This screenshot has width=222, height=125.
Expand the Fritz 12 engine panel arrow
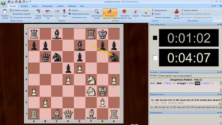[x=218, y=94]
